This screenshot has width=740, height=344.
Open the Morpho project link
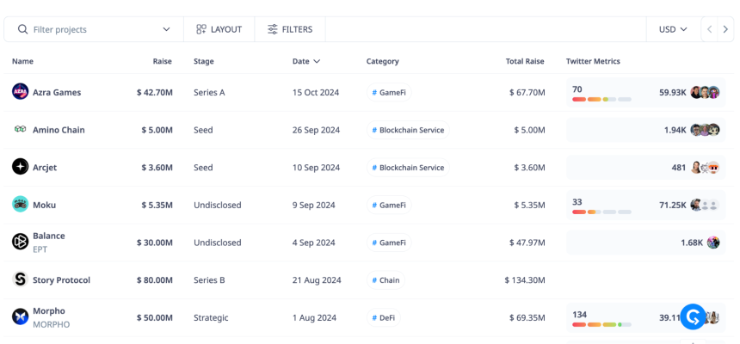pyautogui.click(x=48, y=311)
